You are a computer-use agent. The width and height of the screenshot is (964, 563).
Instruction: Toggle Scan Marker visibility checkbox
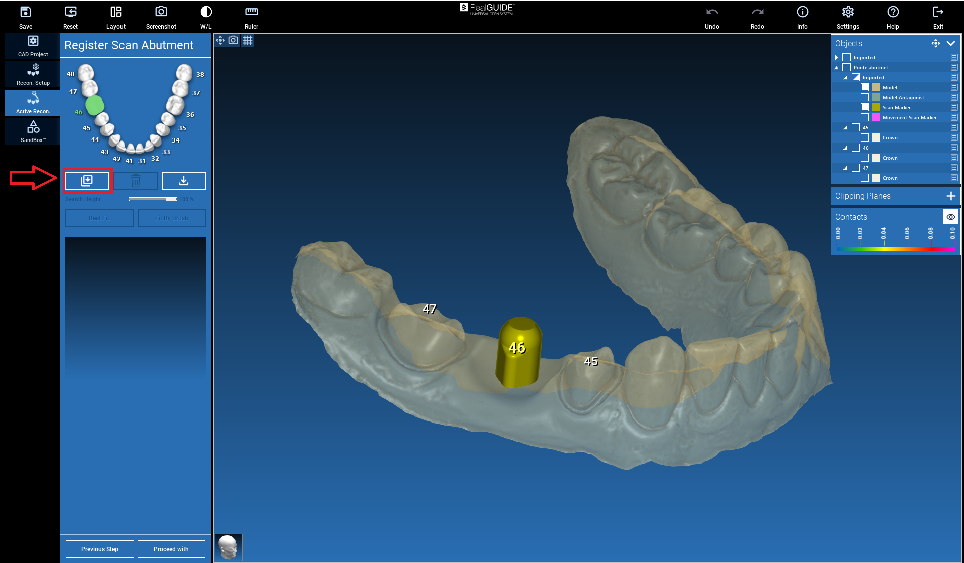coord(865,107)
